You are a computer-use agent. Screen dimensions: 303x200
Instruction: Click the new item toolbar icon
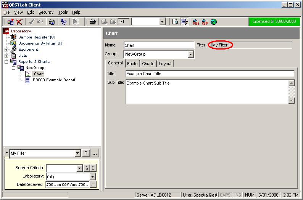coord(10,22)
